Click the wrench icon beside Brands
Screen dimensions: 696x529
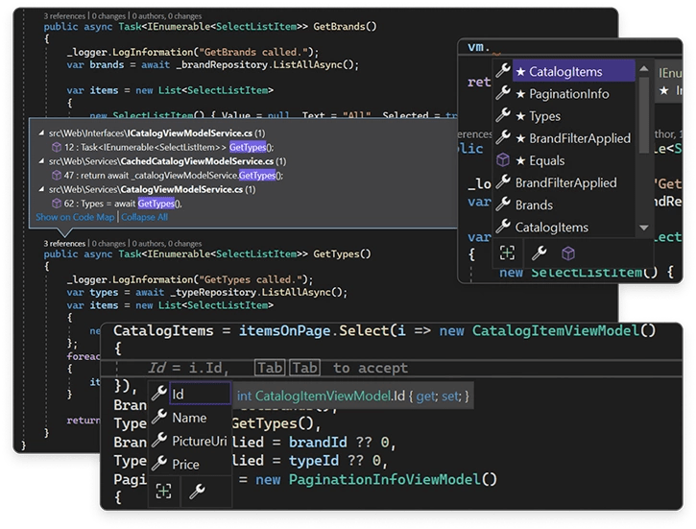pos(503,204)
